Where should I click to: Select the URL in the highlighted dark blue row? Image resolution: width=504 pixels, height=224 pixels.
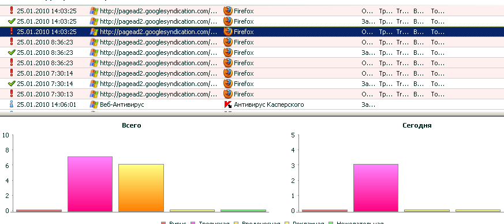pos(159,32)
